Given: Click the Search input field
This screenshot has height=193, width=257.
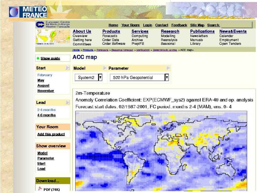Looking at the screenshot, I should pos(236,25).
